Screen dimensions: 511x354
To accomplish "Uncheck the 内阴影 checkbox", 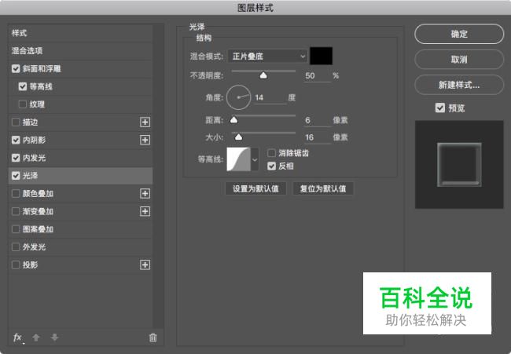I will click(16, 140).
